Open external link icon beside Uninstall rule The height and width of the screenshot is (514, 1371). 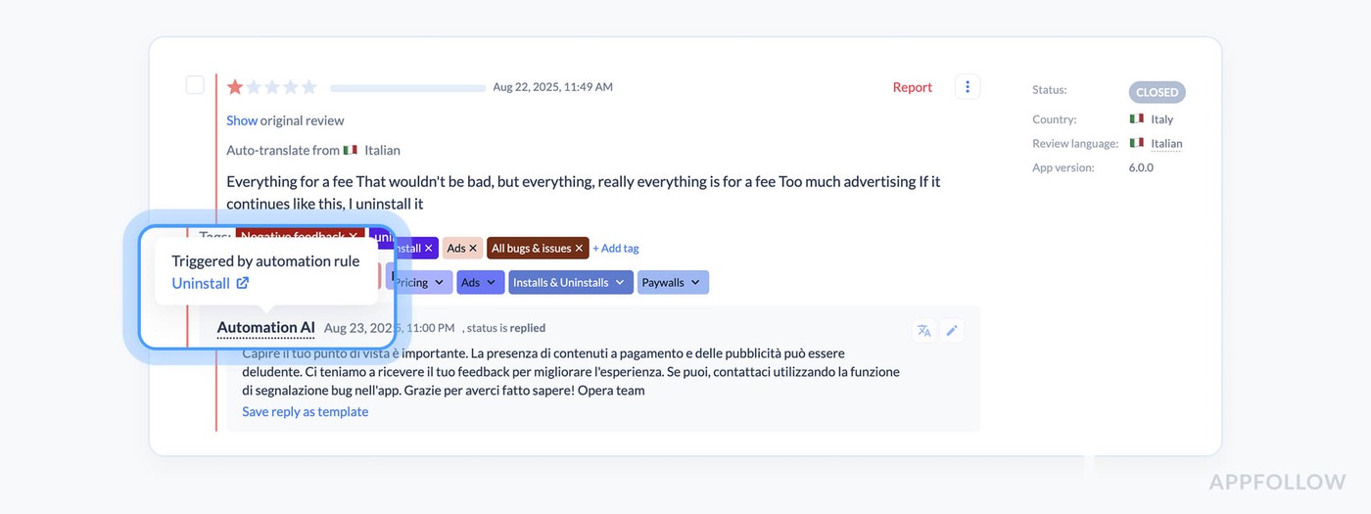point(243,283)
